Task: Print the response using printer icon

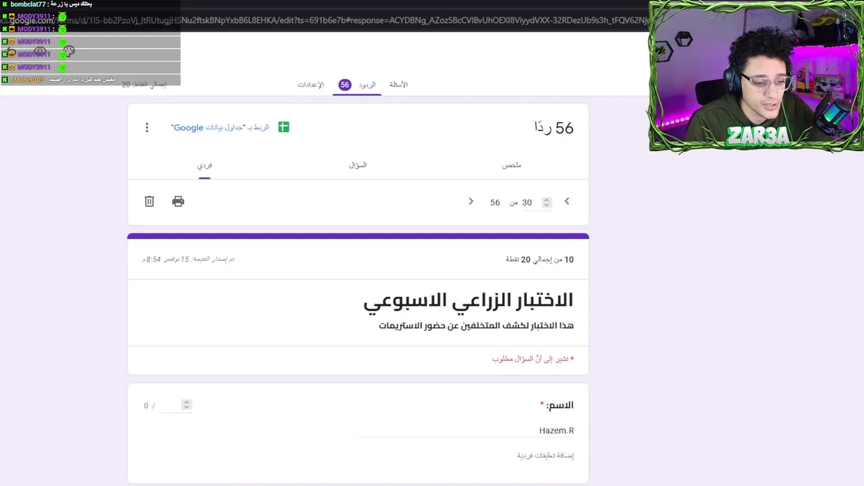Action: (178, 201)
